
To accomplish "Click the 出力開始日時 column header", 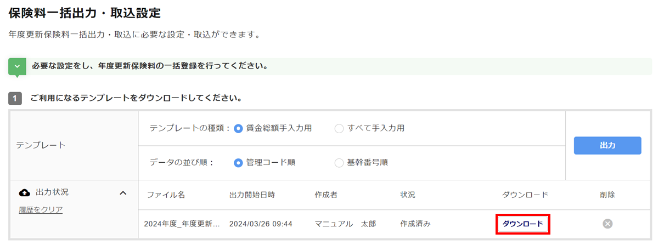I will [252, 195].
